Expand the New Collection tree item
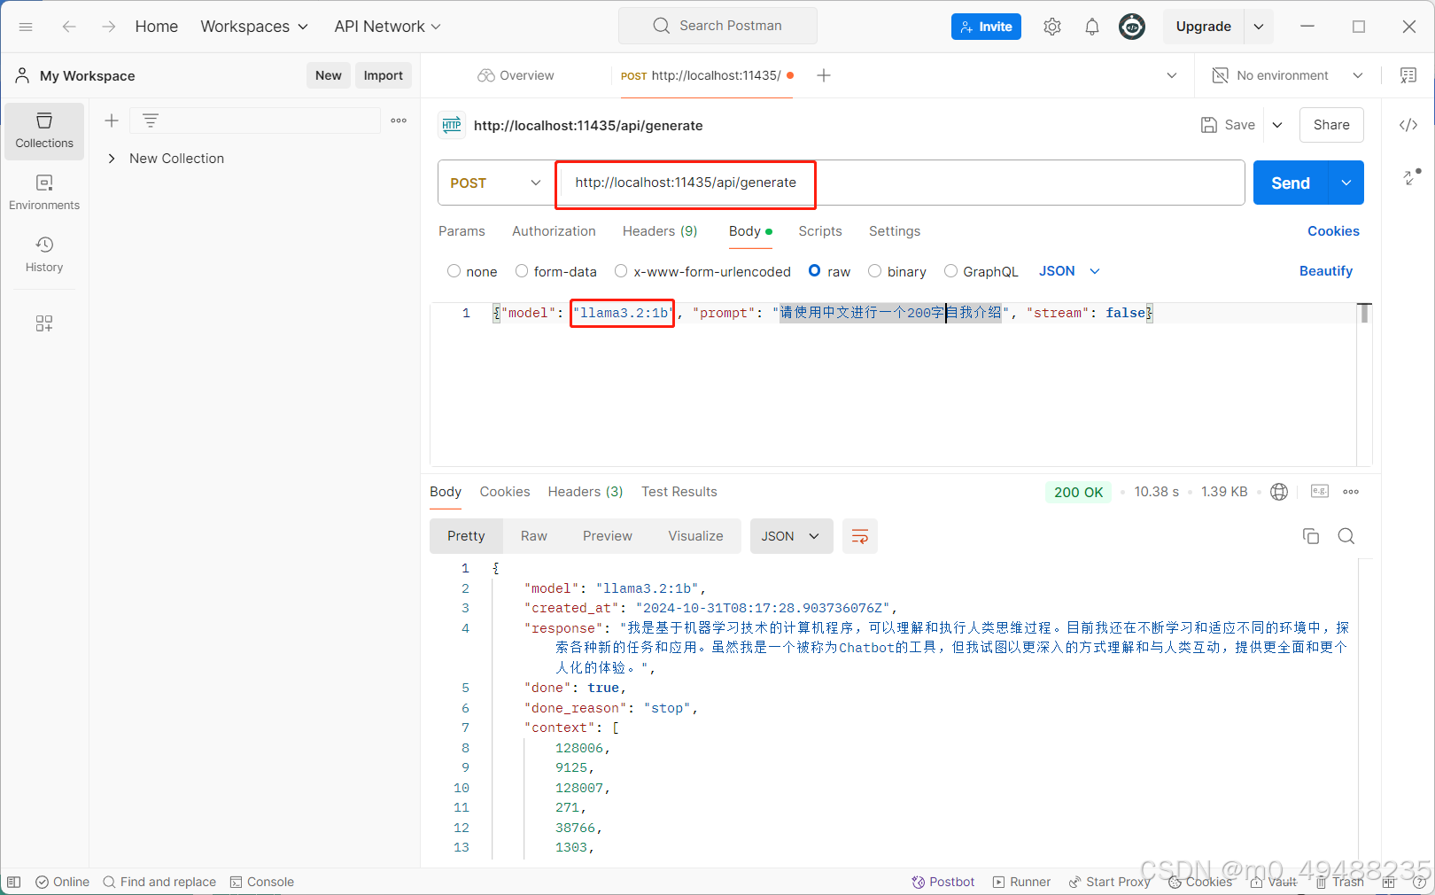The width and height of the screenshot is (1435, 895). tap(112, 158)
